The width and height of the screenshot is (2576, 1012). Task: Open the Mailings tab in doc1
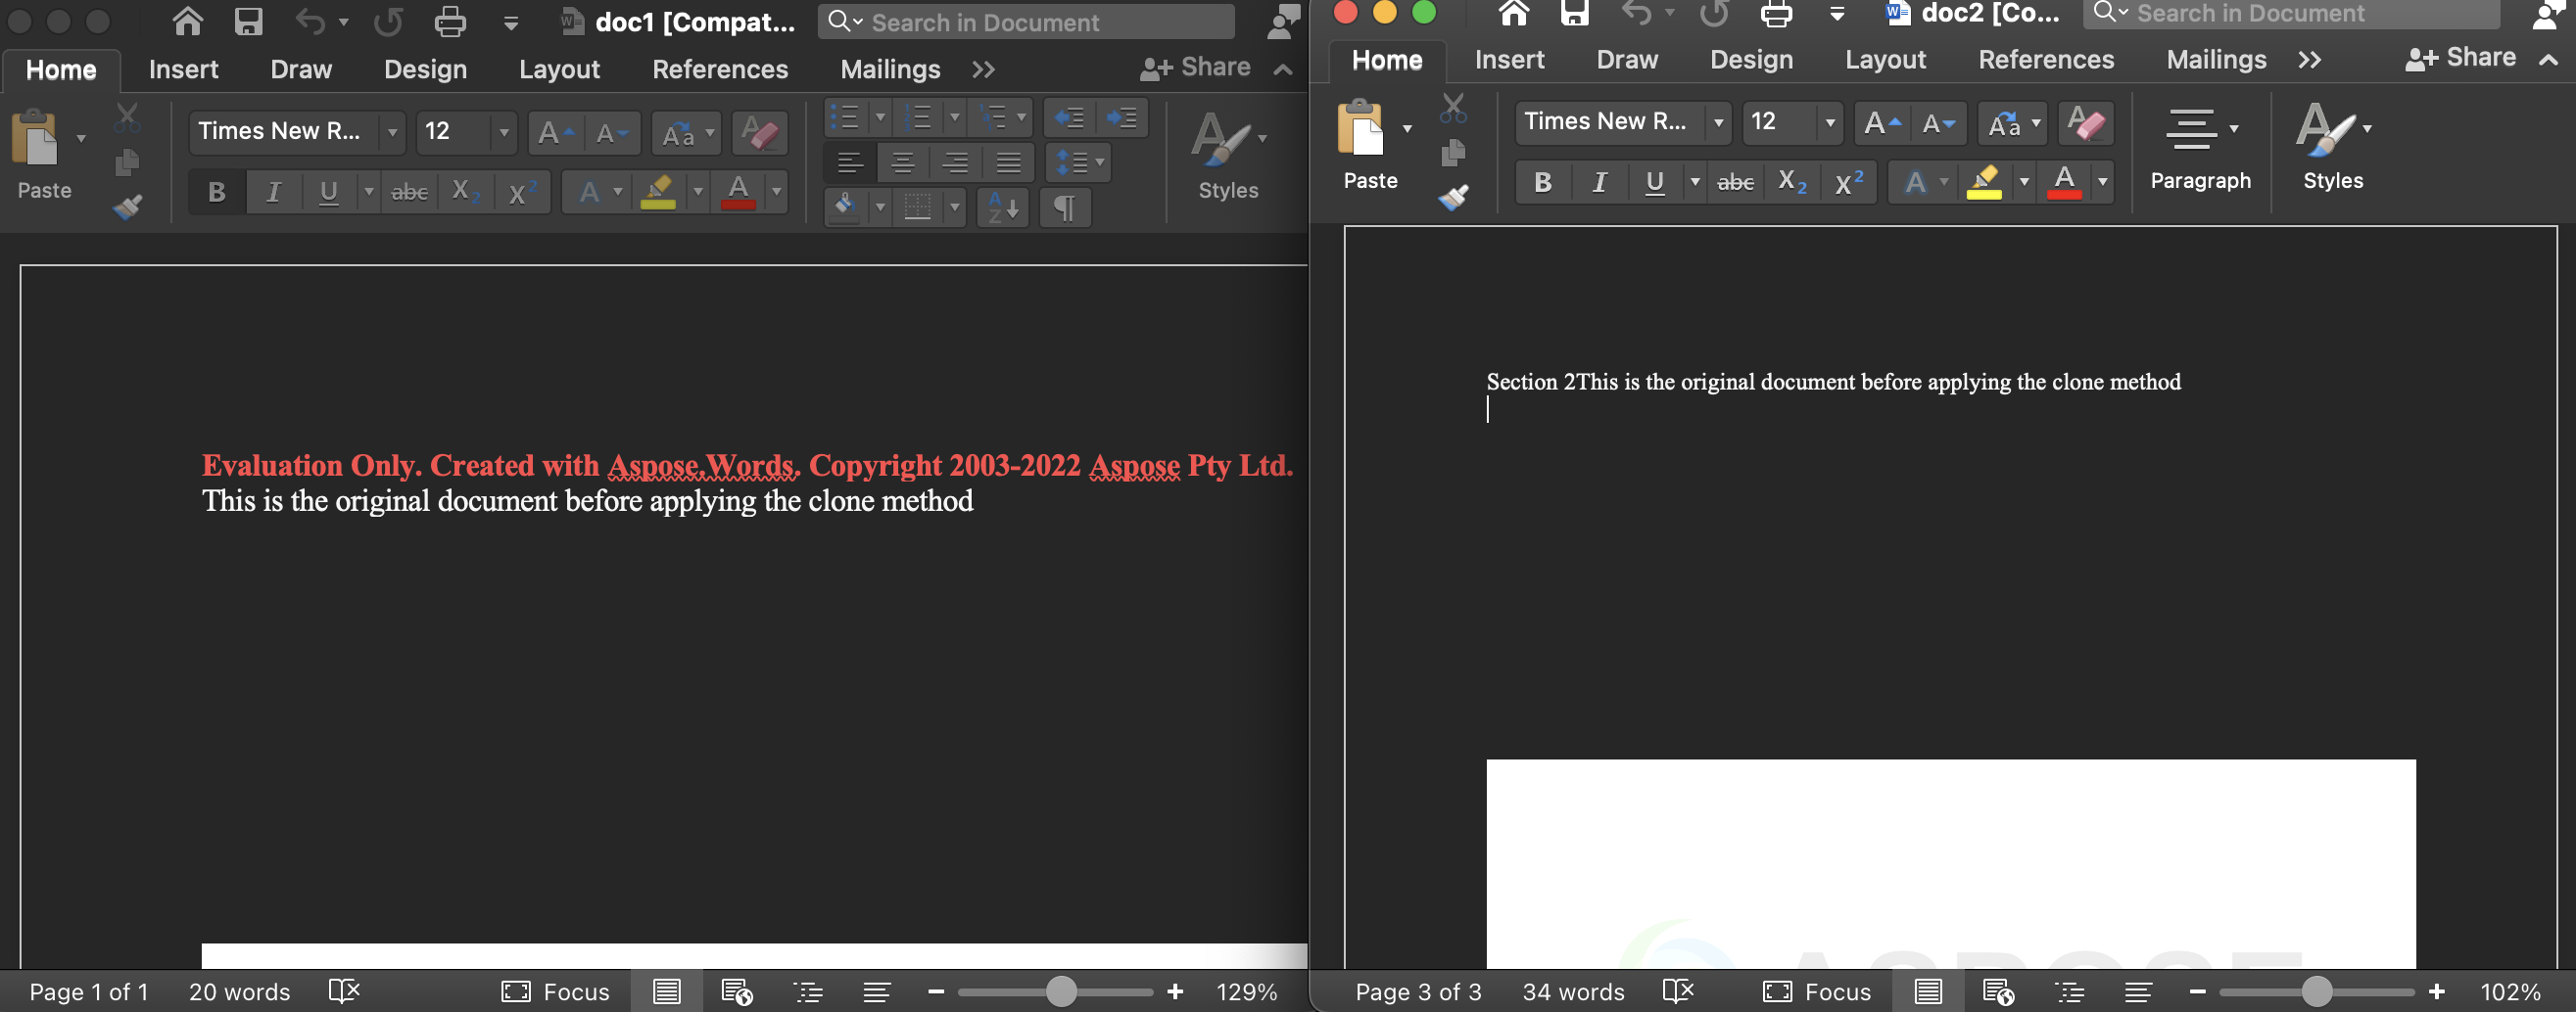pos(889,69)
